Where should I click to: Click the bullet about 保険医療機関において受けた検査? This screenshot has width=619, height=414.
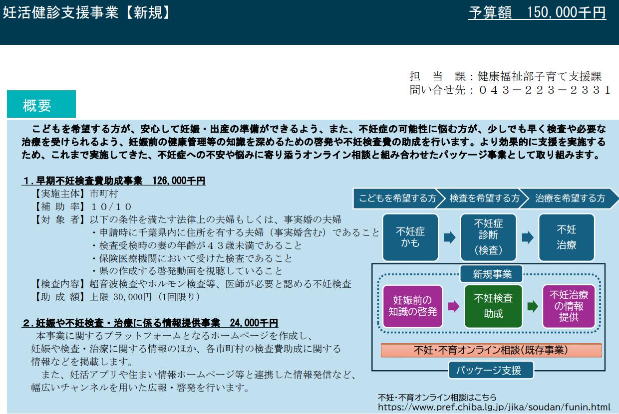pyautogui.click(x=191, y=258)
